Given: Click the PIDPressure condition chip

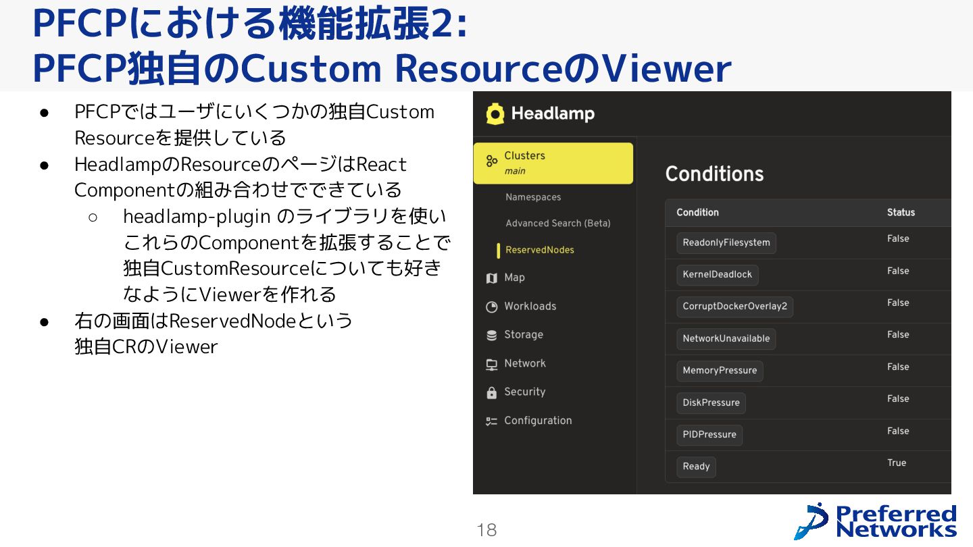Looking at the screenshot, I should pyautogui.click(x=709, y=434).
